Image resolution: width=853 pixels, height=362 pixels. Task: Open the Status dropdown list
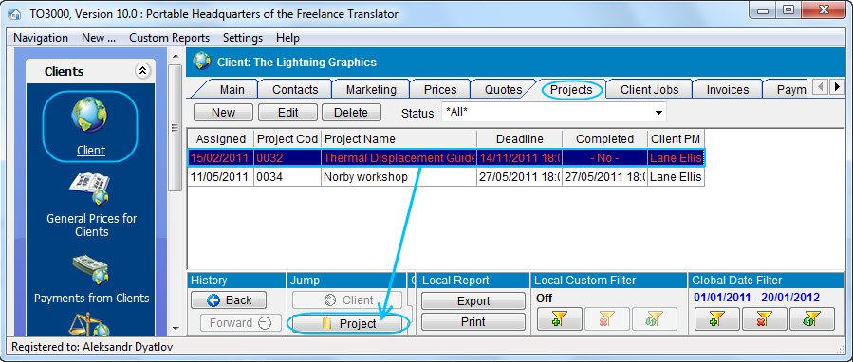click(x=658, y=113)
